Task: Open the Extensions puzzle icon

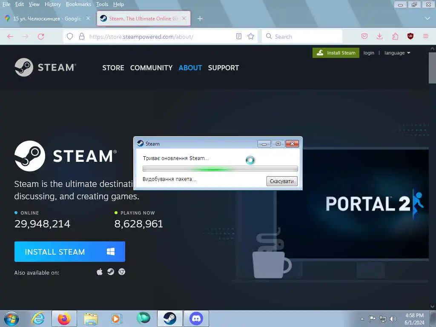Action: [x=395, y=37]
